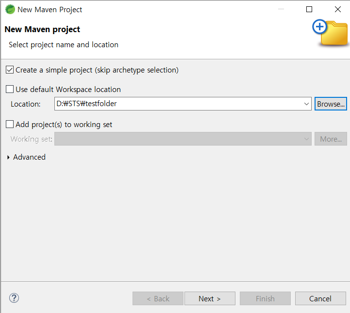Screen dimensions: 350x313
Task: Click the new folder wizard banner icon
Action: coord(330,33)
